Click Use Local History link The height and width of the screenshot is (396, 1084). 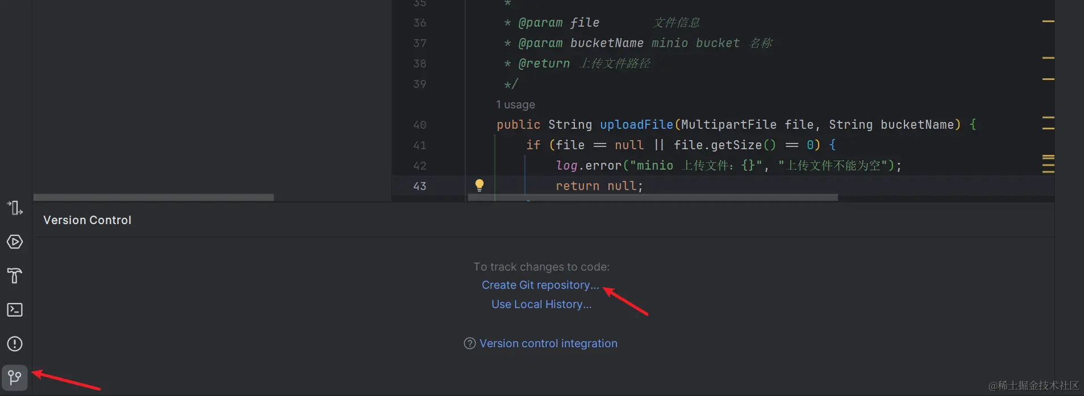541,304
